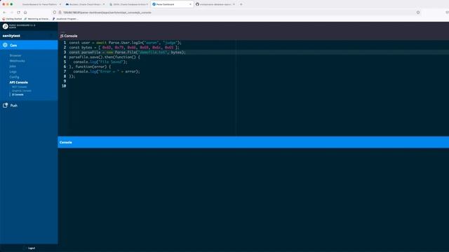449x252 pixels.
Task: Click the function(error) code line
Action: pyautogui.click(x=90, y=67)
